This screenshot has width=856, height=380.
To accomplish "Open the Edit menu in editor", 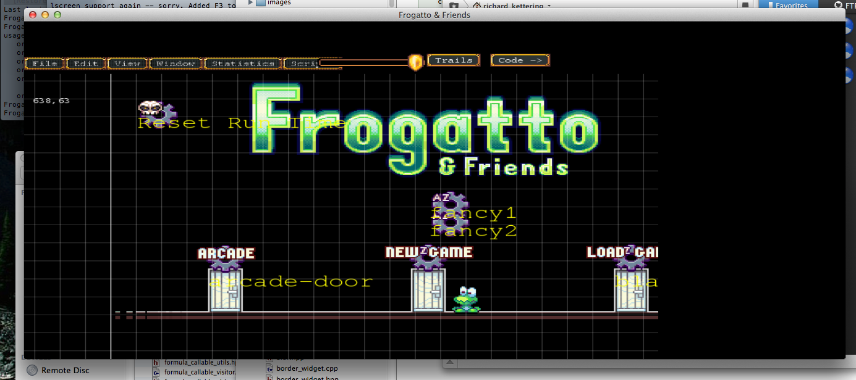I will coord(86,64).
